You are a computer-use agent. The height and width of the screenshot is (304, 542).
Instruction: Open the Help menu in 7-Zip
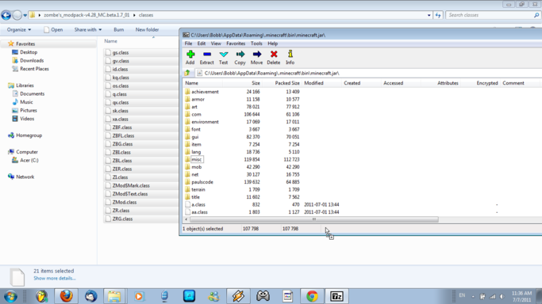273,44
